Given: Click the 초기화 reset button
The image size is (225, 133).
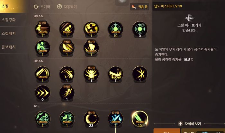Looking at the screenshot, I should click(x=42, y=7).
